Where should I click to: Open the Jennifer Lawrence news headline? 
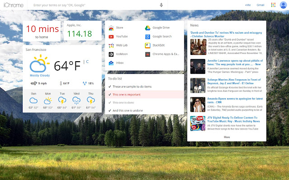[235, 63]
